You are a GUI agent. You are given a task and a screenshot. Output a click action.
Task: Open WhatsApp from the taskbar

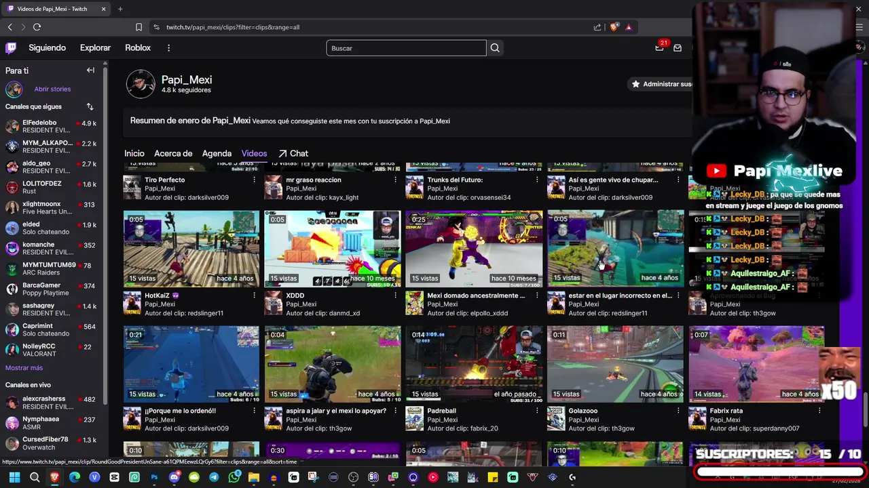[234, 477]
